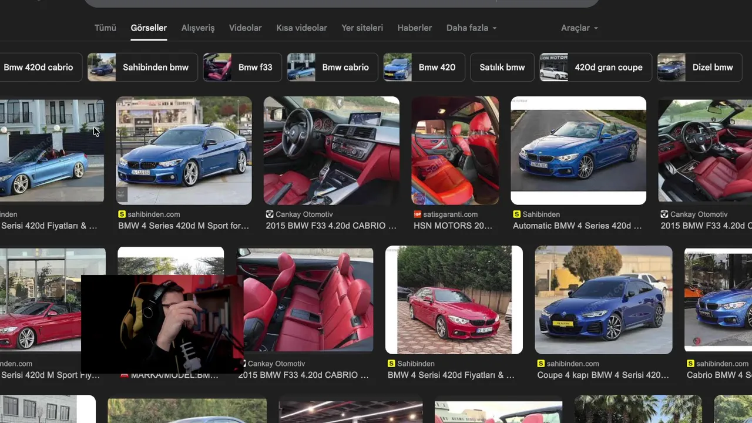Open the Haberler tab
The height and width of the screenshot is (423, 752).
point(414,28)
